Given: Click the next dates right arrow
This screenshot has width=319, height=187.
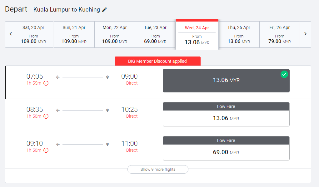Looking at the screenshot, I should point(305,34).
